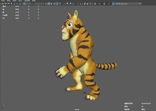Click the exposure value field 0.00
This screenshot has width=156, height=111.
(x=99, y=4)
